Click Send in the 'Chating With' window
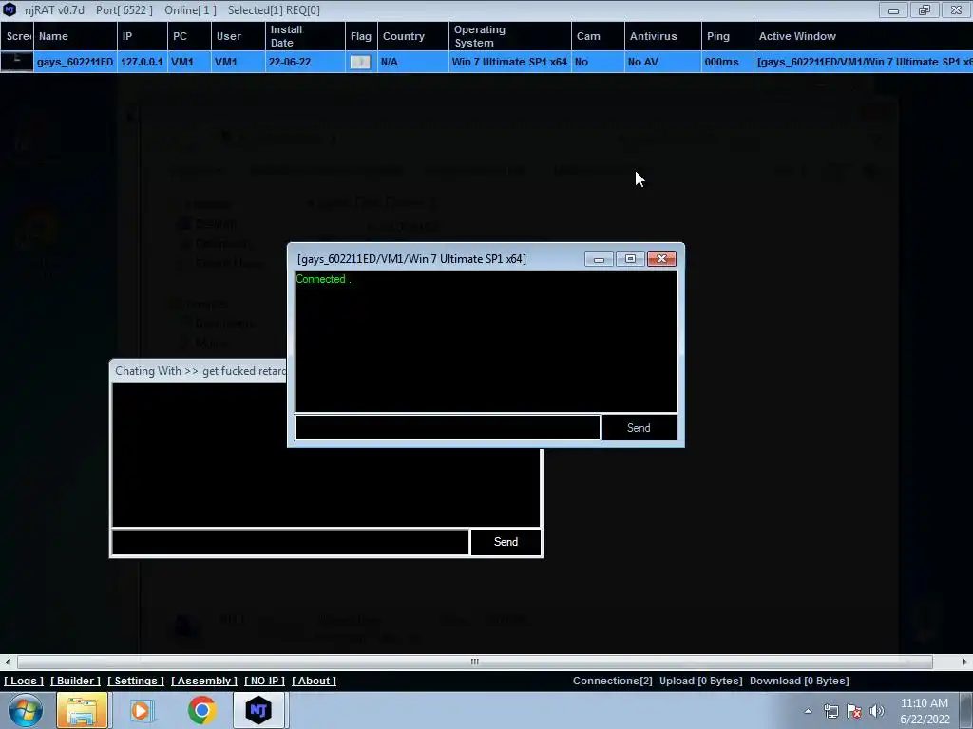 (x=506, y=542)
